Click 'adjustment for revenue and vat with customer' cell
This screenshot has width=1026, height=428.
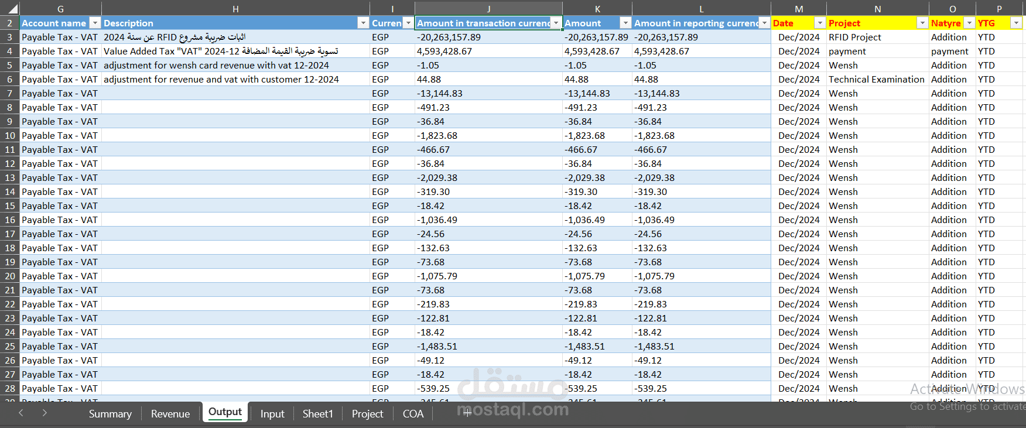tap(235, 79)
